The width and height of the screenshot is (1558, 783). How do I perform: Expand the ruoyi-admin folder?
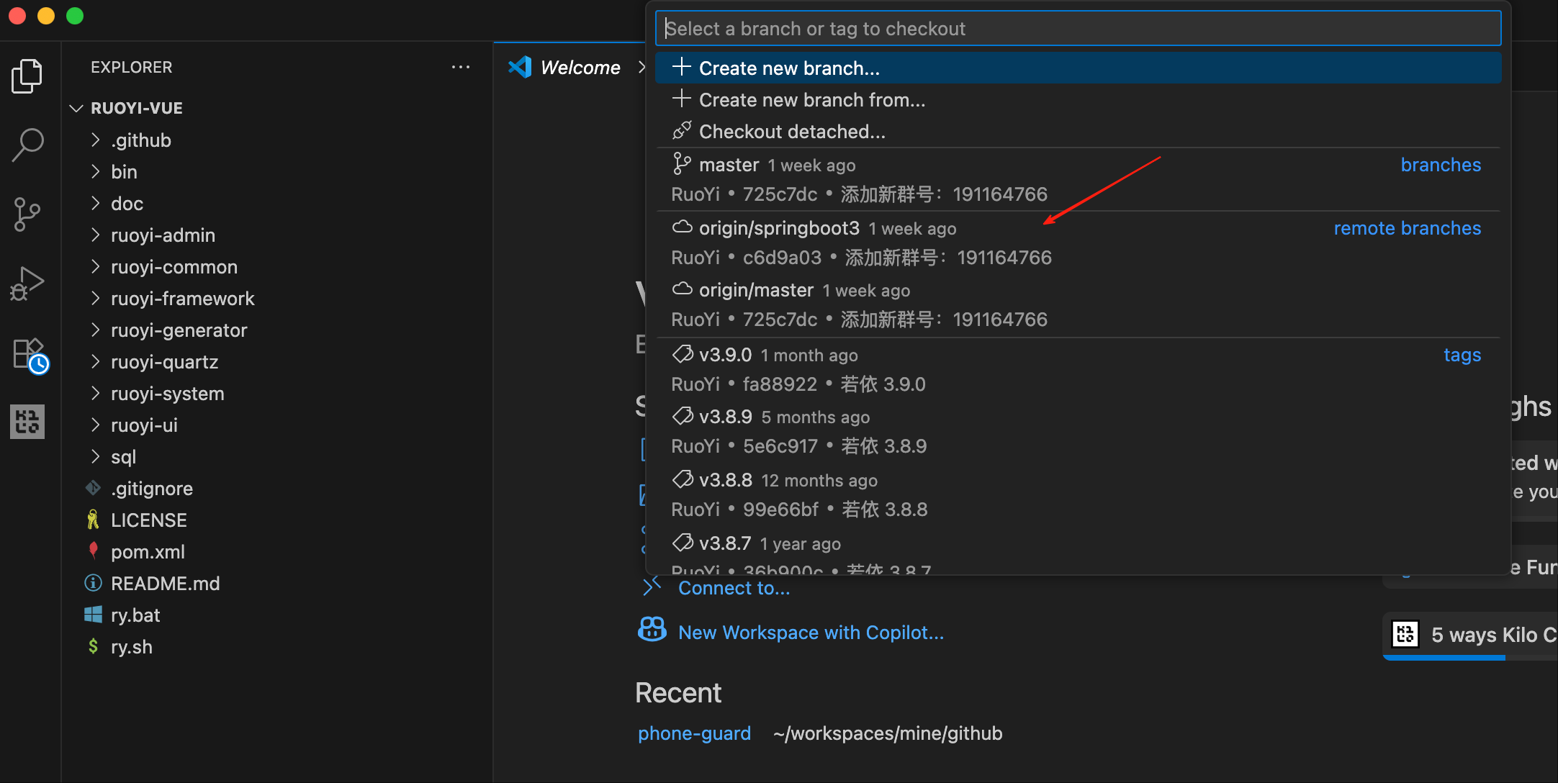(x=163, y=235)
